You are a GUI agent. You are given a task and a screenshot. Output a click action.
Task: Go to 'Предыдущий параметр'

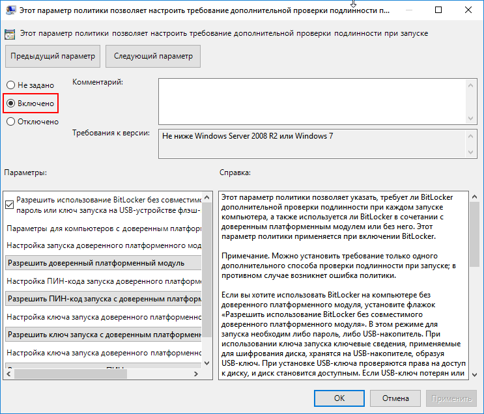pyautogui.click(x=53, y=56)
